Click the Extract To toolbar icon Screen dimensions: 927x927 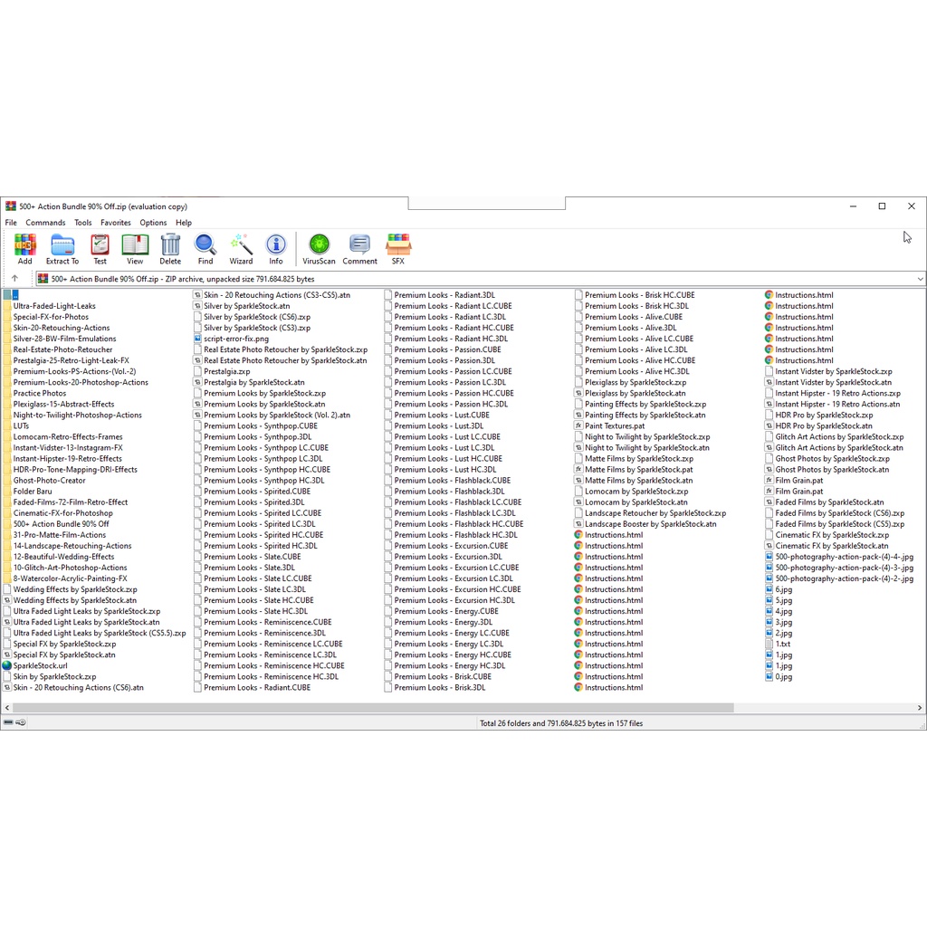pos(62,248)
